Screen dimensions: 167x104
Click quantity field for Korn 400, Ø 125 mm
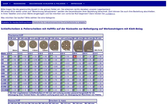click(x=41, y=73)
